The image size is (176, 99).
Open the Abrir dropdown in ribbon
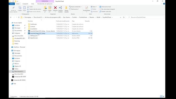coord(94,7)
